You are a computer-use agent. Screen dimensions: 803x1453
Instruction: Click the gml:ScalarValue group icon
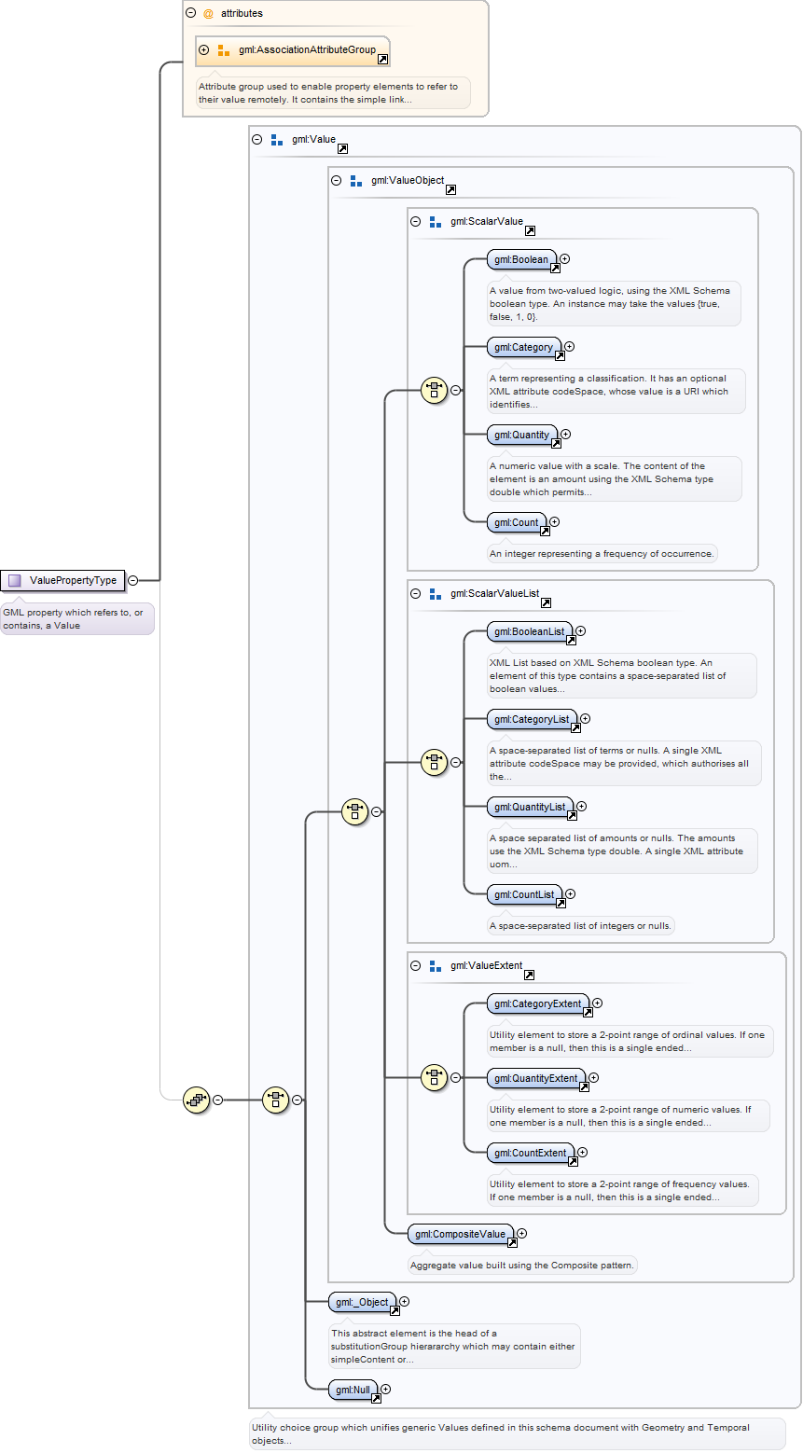435,222
